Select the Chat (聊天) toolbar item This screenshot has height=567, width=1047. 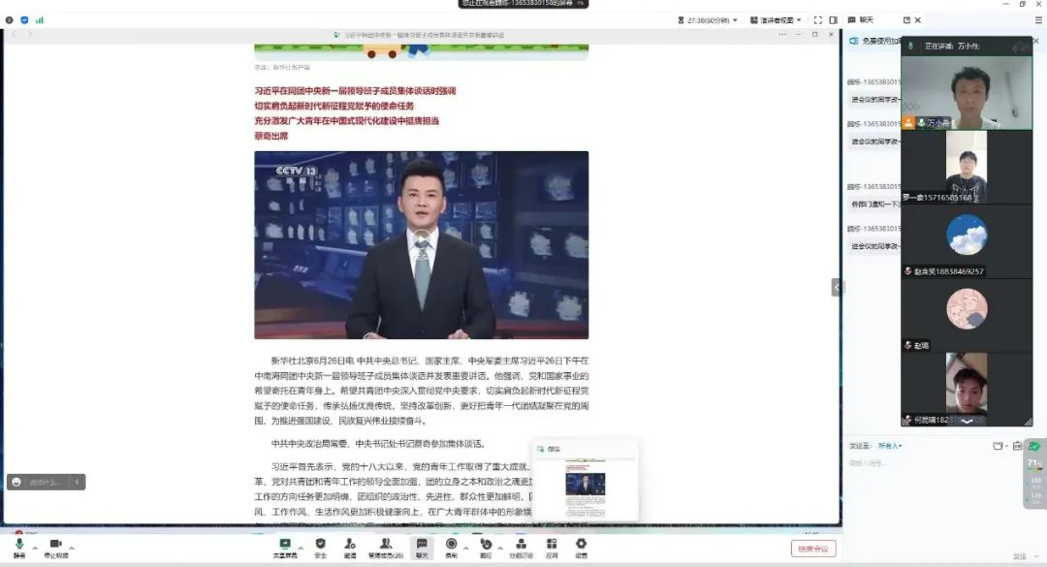(421, 547)
